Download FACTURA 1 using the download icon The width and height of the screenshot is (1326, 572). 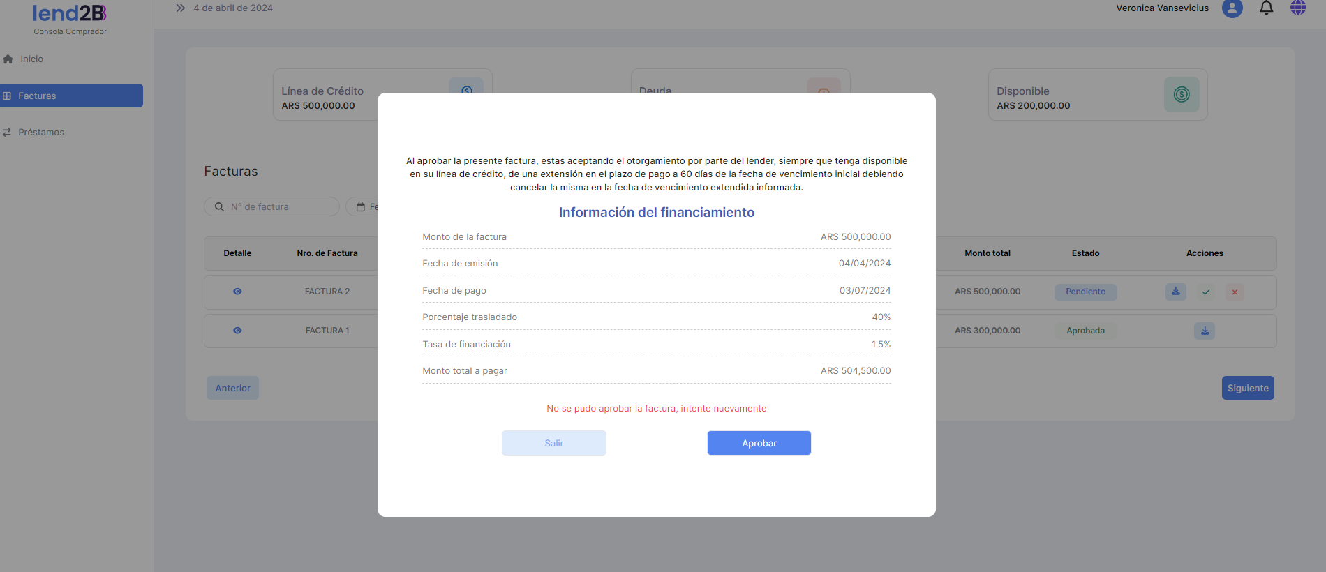[1205, 331]
